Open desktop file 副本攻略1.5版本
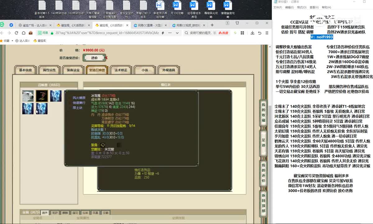This screenshot has height=224, width=373. 42,9
